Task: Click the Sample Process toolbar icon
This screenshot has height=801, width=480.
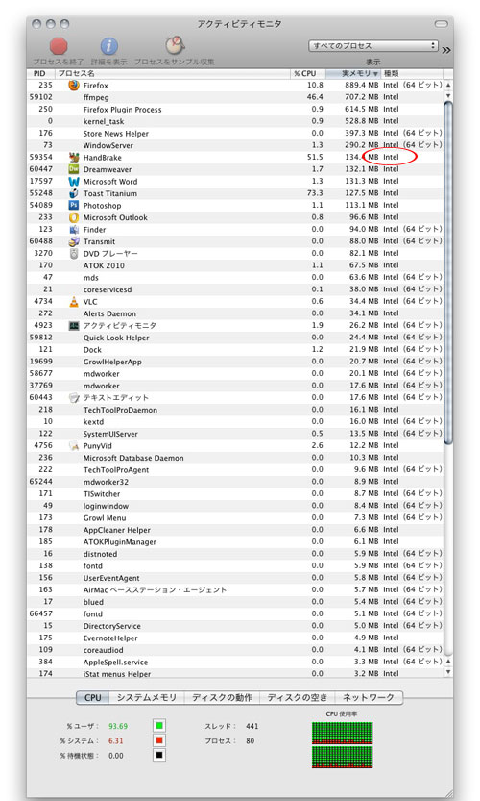Action: click(x=175, y=45)
